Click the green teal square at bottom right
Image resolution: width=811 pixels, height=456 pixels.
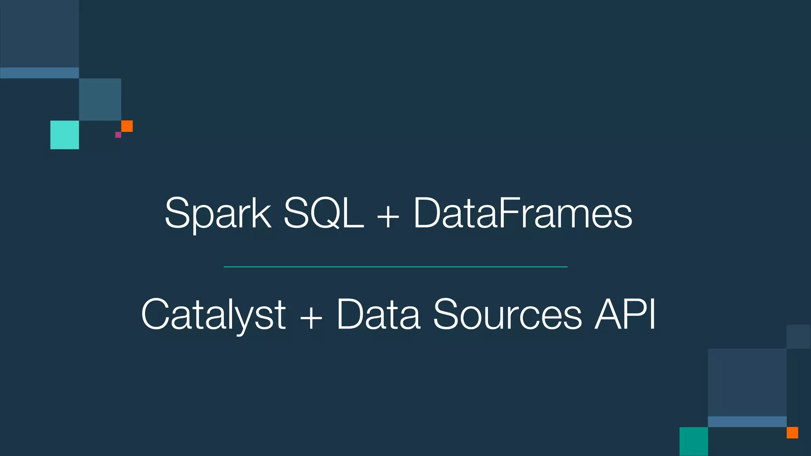click(694, 441)
